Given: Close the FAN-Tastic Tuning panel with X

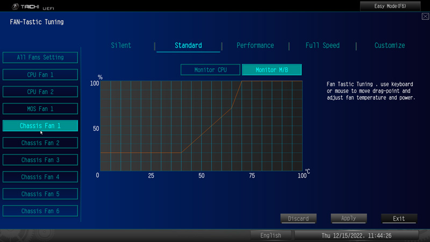Looking at the screenshot, I should [x=425, y=17].
